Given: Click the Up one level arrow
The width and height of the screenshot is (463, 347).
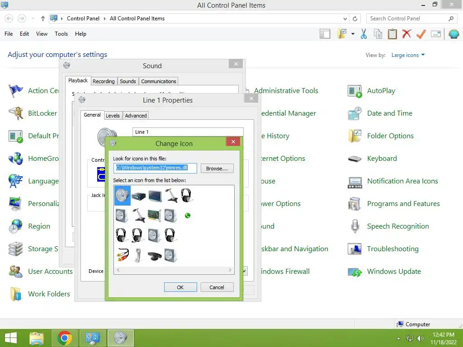Looking at the screenshot, I should (x=43, y=19).
